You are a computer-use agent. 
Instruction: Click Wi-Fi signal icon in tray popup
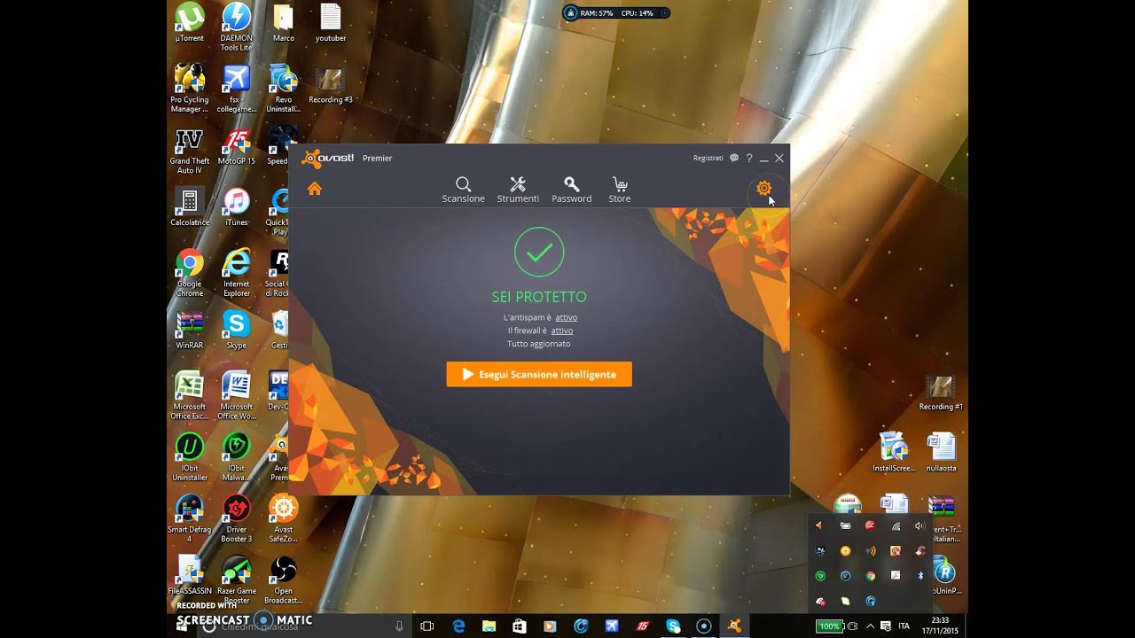point(896,526)
